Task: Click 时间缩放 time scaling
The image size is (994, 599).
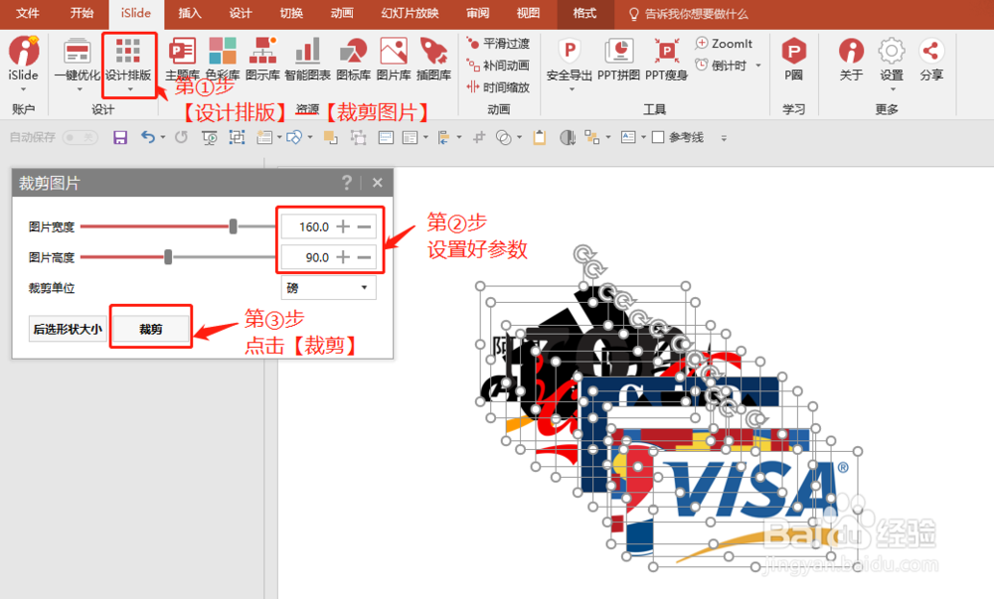Action: click(x=498, y=87)
